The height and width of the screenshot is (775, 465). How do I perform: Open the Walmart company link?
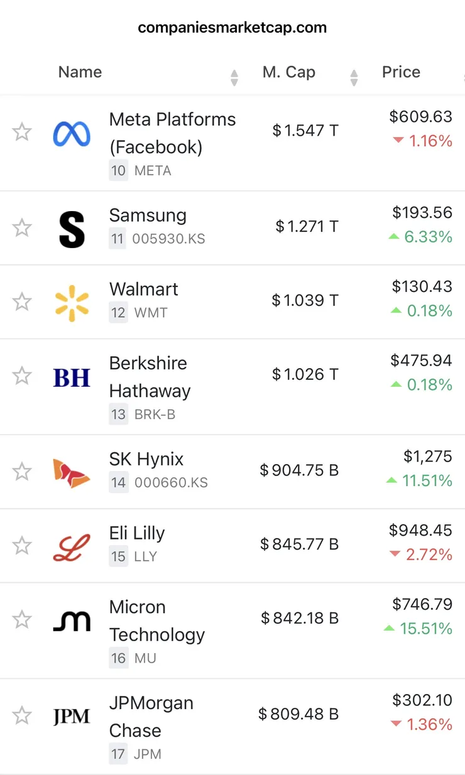click(x=144, y=289)
